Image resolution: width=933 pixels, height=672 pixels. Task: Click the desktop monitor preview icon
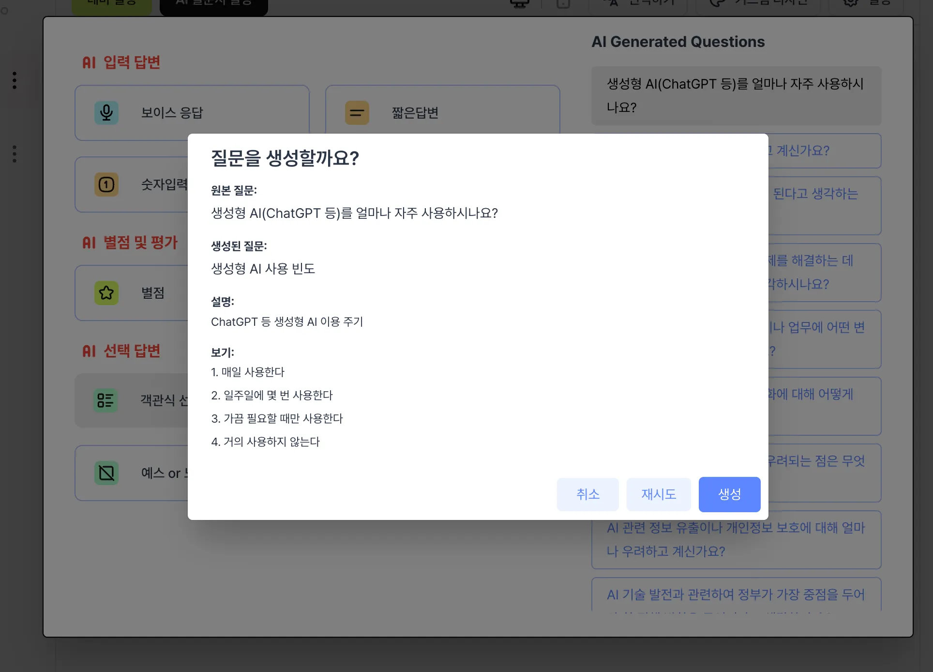(x=519, y=4)
